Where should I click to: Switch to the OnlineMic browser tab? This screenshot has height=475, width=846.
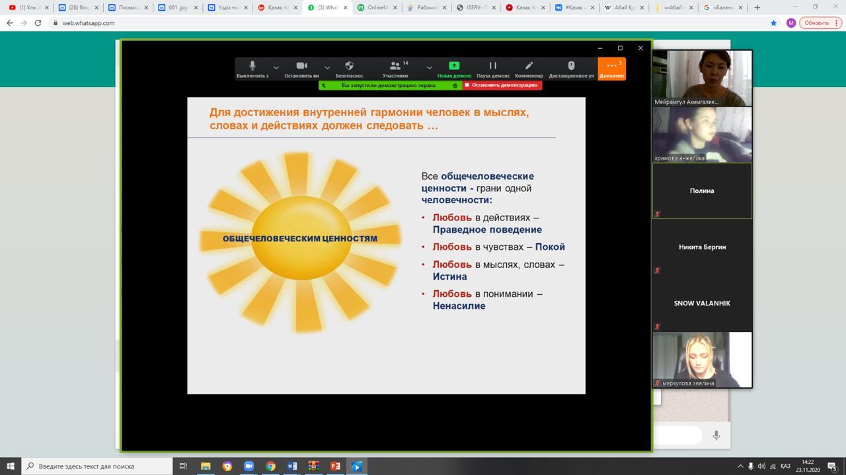[377, 7]
